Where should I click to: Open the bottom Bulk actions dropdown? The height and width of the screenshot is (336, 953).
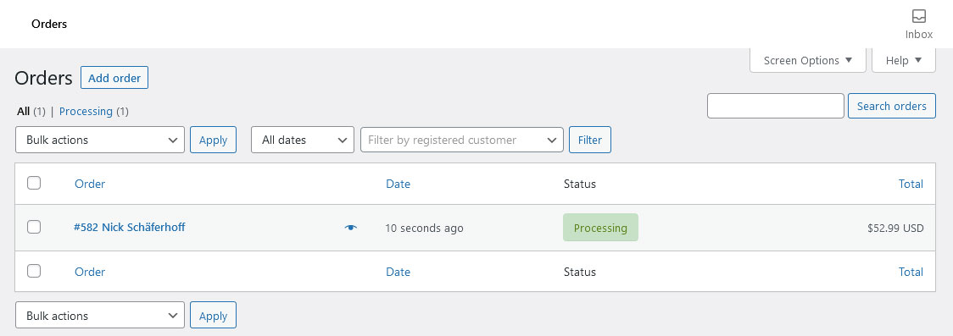(100, 316)
